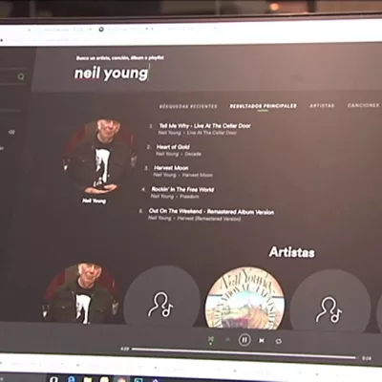The height and width of the screenshot is (382, 382).
Task: Open the fourth artist placeholder icon in Artistas
Action: pos(329,301)
